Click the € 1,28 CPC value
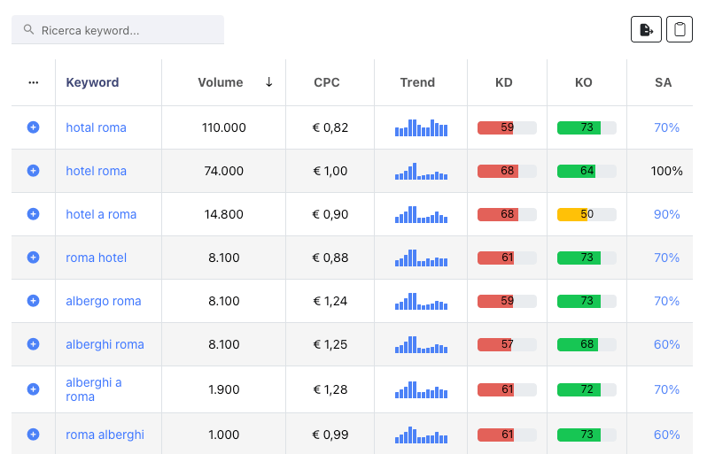707x454 pixels. coord(330,389)
